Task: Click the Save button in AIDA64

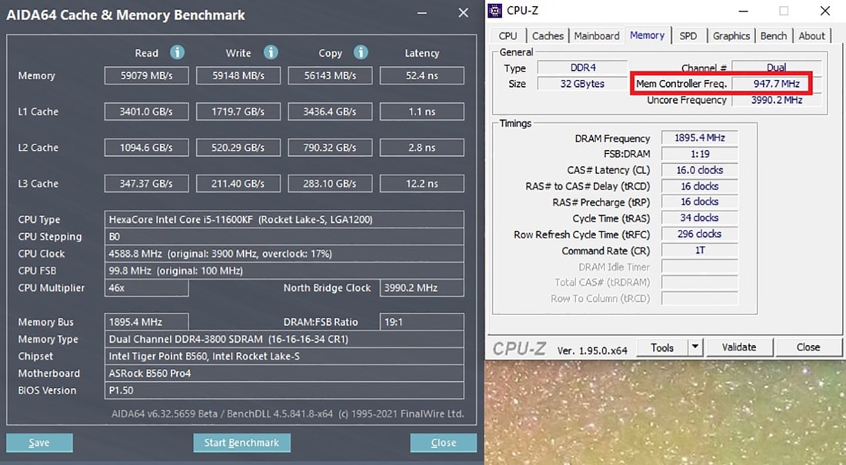Action: [x=39, y=443]
